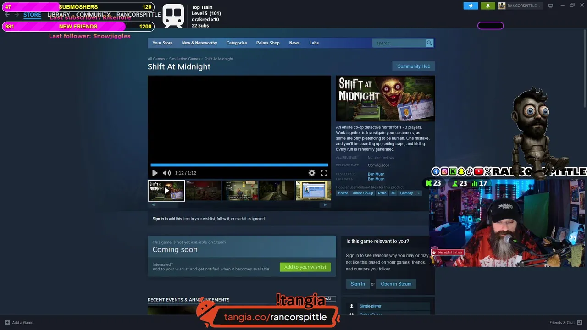Go back with the left arrow
The width and height of the screenshot is (587, 330).
(7, 15)
